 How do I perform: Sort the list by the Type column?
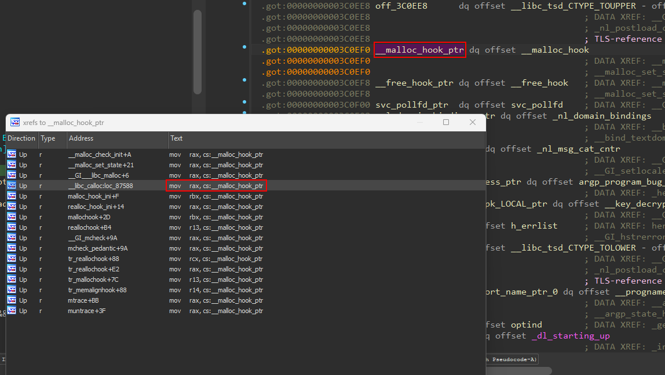click(48, 138)
